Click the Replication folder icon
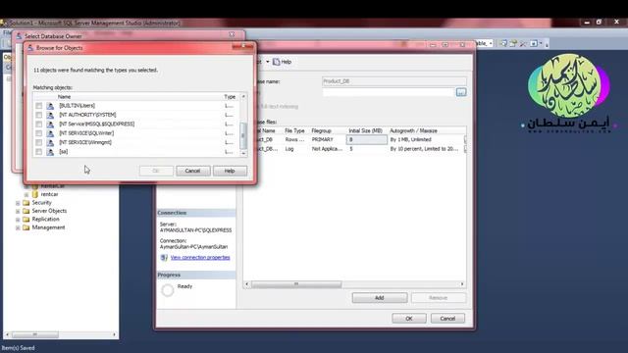The width and height of the screenshot is (628, 353). (26, 220)
